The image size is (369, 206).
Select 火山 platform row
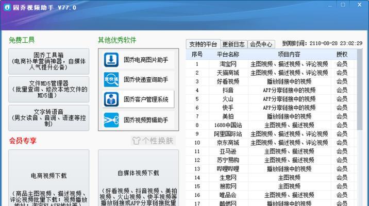271,99
